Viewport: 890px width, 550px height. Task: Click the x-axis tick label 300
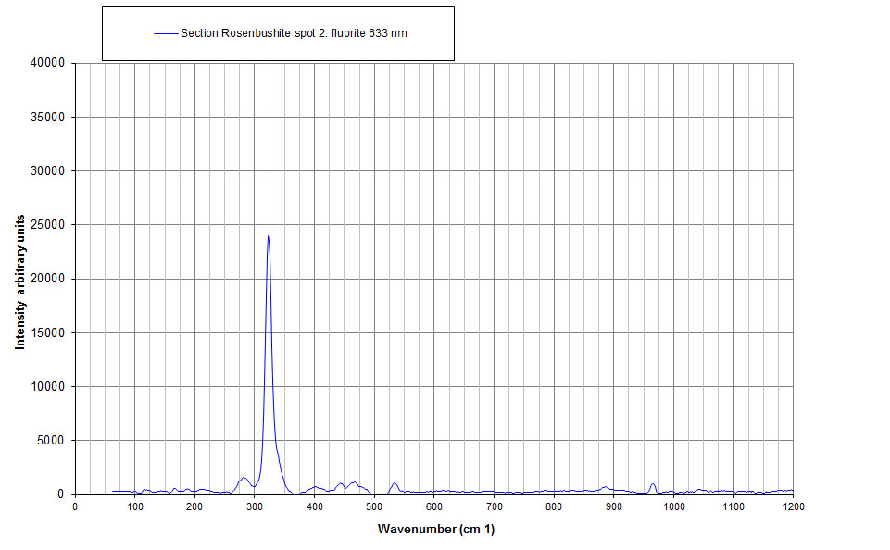coord(255,507)
